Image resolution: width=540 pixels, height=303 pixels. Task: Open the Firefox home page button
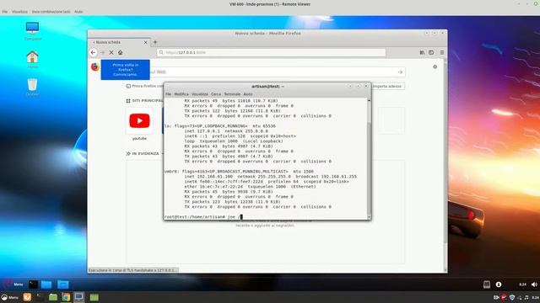point(120,52)
